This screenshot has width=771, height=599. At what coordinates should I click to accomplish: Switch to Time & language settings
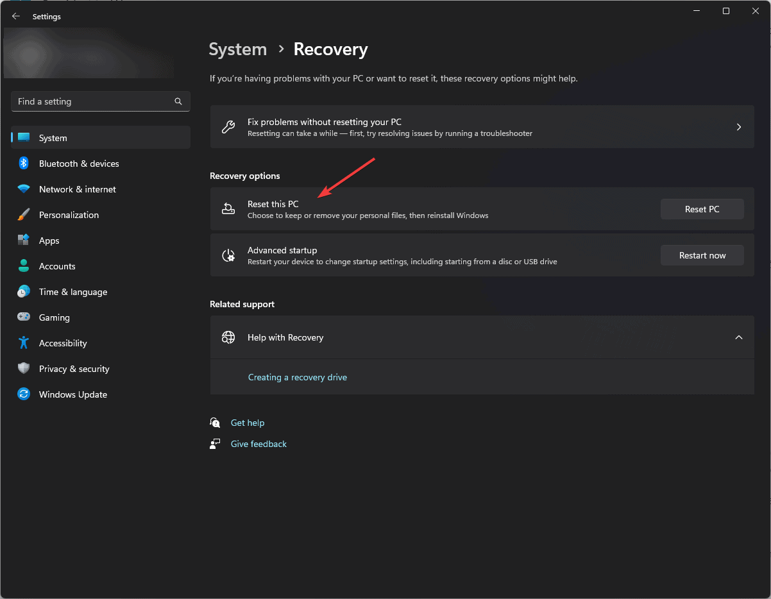pyautogui.click(x=72, y=291)
